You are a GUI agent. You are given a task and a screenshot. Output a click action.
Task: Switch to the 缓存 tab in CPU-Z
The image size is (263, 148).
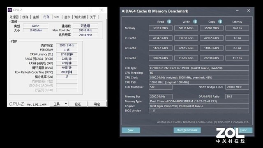click(25, 17)
